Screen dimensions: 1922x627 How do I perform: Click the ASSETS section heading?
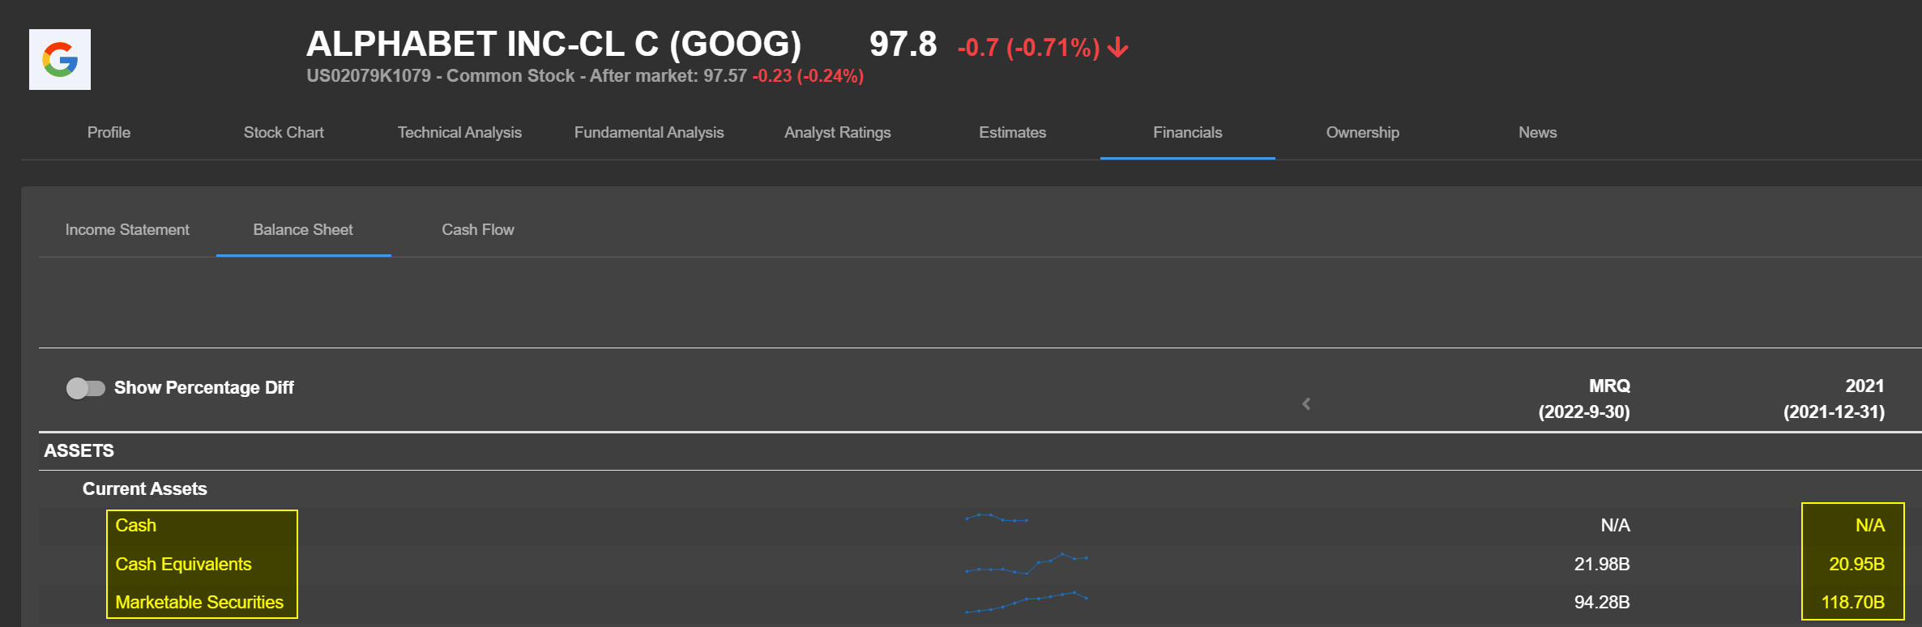pyautogui.click(x=79, y=450)
